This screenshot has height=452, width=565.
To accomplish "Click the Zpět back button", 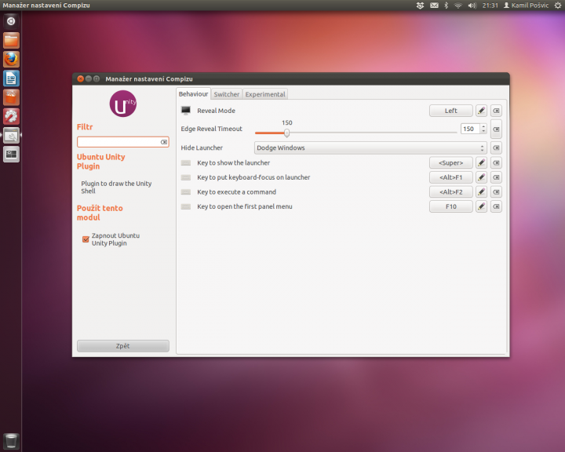I will click(x=123, y=346).
